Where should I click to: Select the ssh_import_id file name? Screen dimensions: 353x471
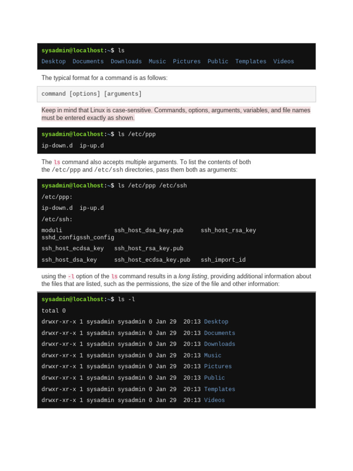[223, 260]
